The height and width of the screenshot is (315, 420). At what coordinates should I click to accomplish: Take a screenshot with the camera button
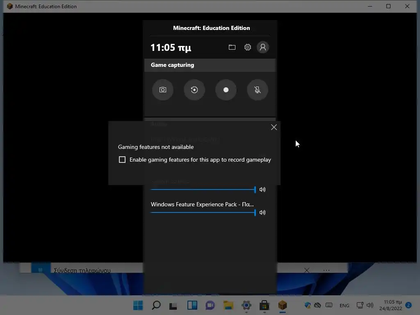[162, 90]
